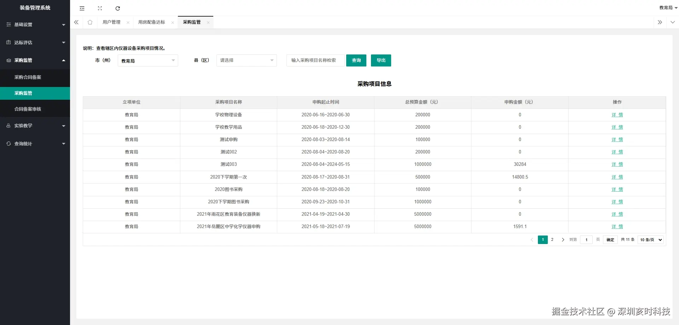Open 详情 for 2020下学期图书采购
This screenshot has height=325, width=679.
click(x=617, y=202)
